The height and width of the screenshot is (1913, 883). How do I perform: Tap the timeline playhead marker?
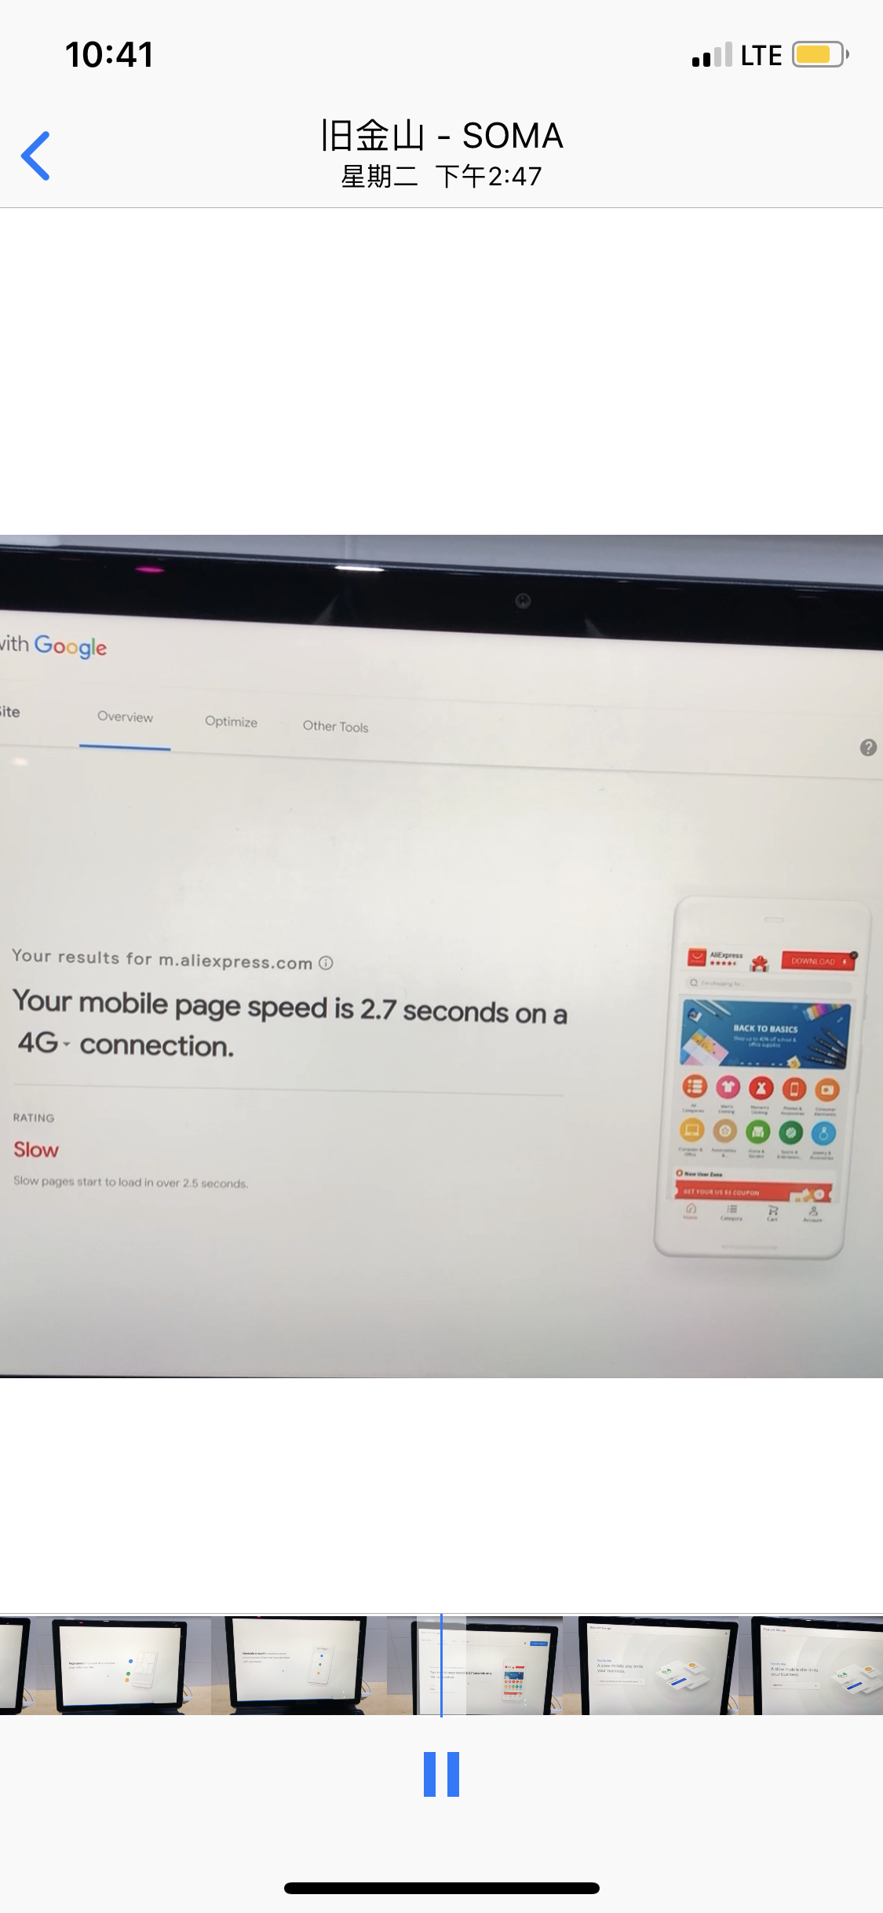click(441, 1665)
